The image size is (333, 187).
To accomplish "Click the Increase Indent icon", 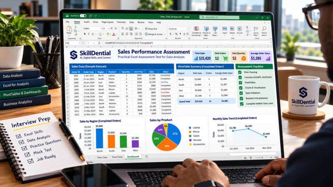I will [x=140, y=34].
